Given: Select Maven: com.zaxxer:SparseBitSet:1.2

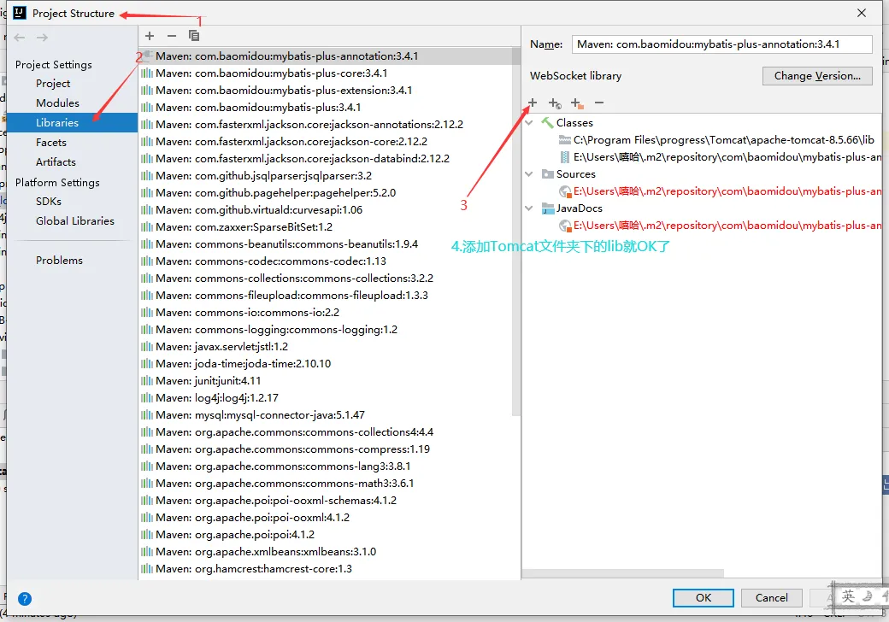Looking at the screenshot, I should (327, 226).
